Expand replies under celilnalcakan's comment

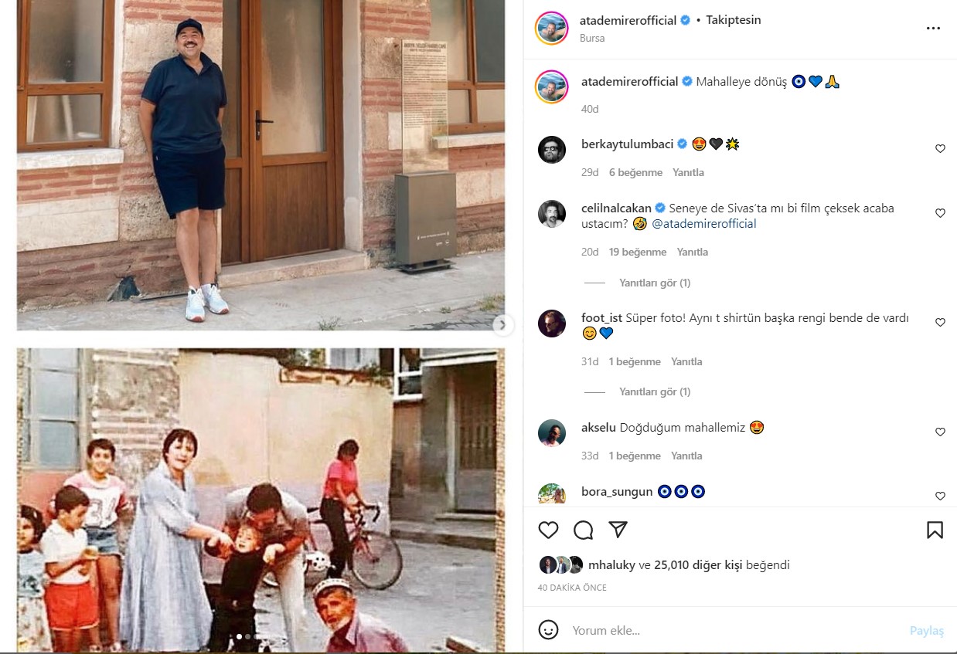(x=655, y=283)
